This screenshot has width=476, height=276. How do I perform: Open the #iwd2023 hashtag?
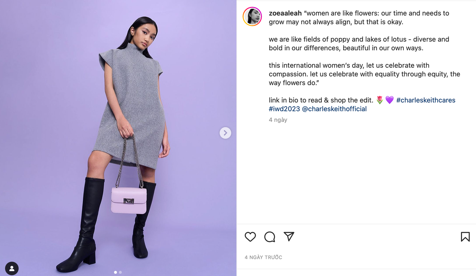(284, 109)
